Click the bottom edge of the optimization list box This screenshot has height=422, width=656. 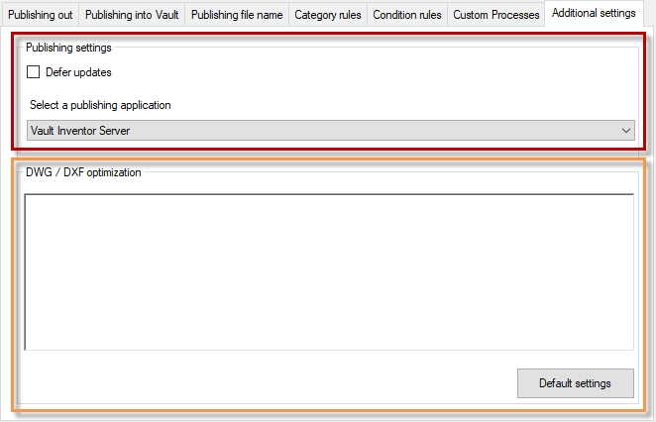tap(328, 349)
